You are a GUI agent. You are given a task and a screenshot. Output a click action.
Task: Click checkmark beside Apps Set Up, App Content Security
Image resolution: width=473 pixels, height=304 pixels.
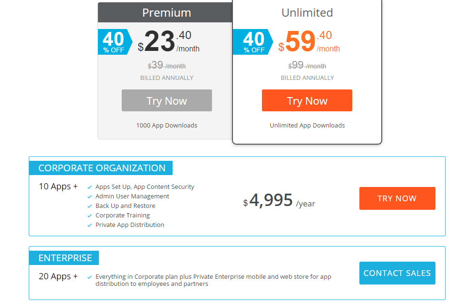pyautogui.click(x=89, y=187)
